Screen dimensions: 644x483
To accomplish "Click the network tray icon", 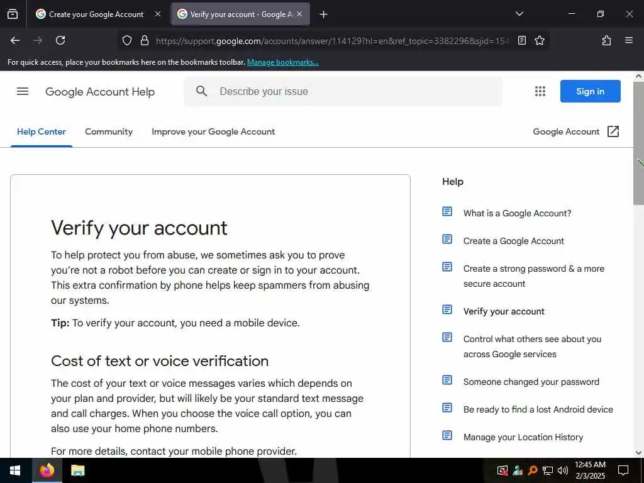I will pos(548,470).
